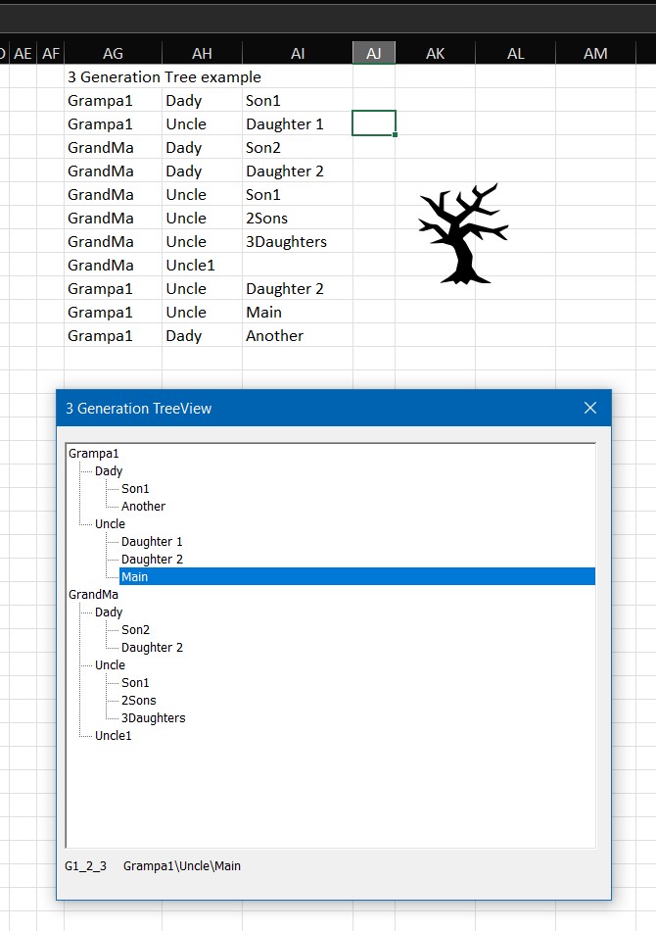656x931 pixels.
Task: Click the Grampa1\Uncle\Main path label
Action: pos(182,866)
